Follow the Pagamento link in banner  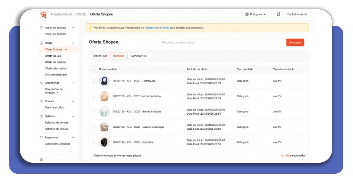pyautogui.click(x=152, y=28)
